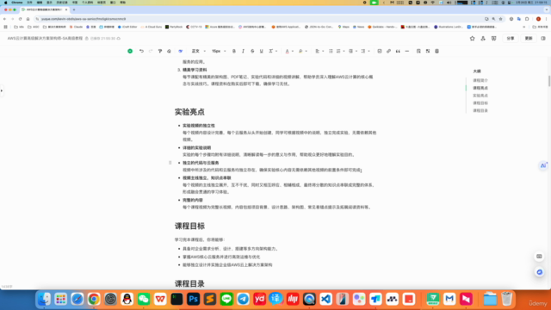Expand the text color dropdown arrow
The width and height of the screenshot is (551, 310).
pos(293,52)
